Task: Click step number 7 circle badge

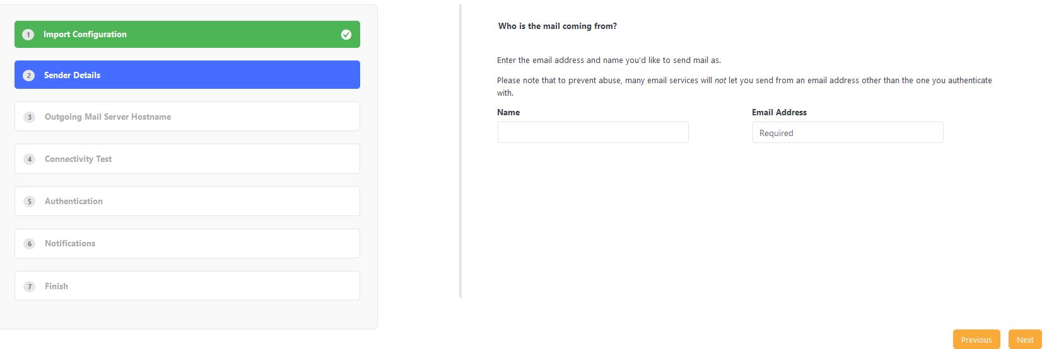Action: (29, 287)
